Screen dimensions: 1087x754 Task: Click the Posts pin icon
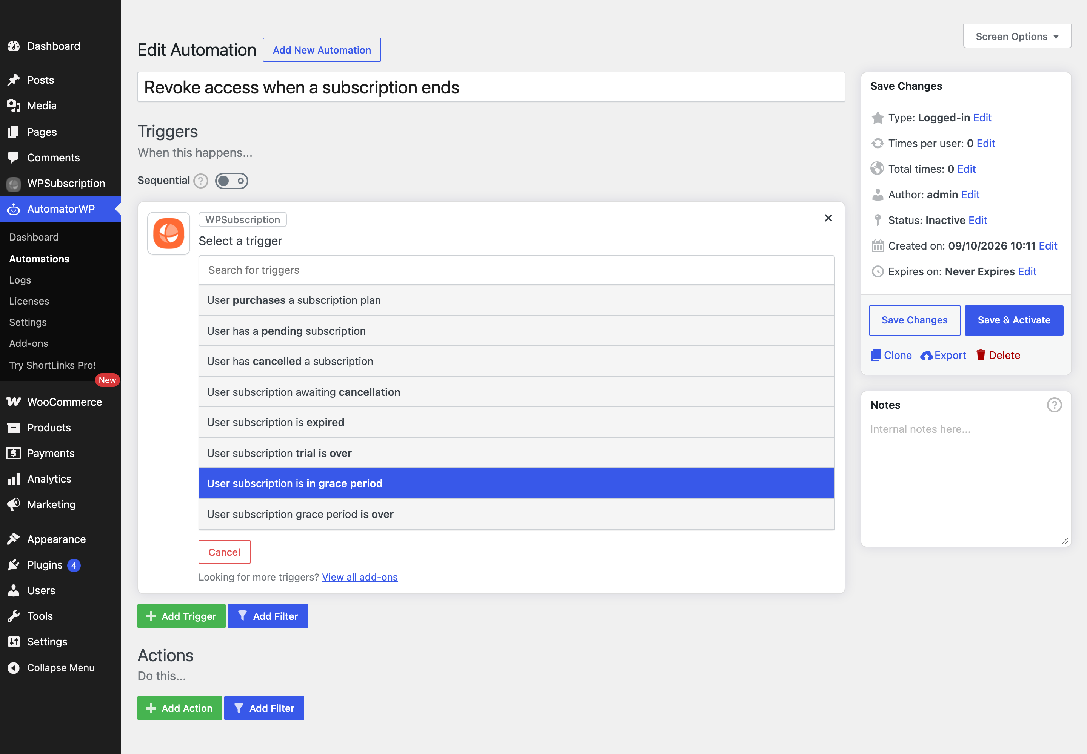pos(14,80)
